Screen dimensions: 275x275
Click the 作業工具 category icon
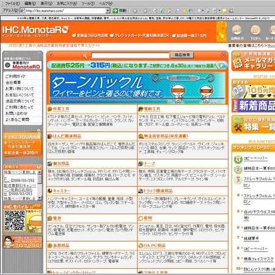pyautogui.click(x=50, y=109)
